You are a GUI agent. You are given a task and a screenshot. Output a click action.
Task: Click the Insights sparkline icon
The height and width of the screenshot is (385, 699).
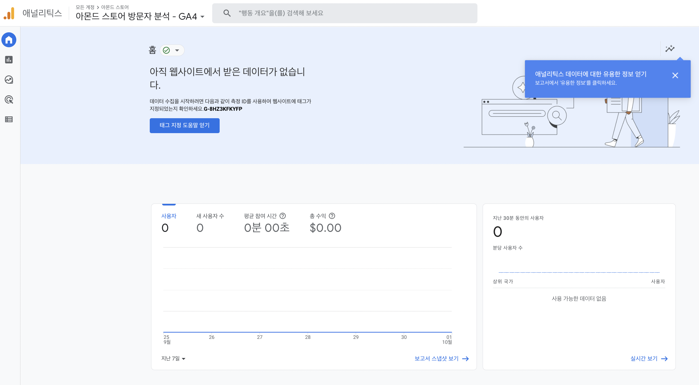coord(670,49)
